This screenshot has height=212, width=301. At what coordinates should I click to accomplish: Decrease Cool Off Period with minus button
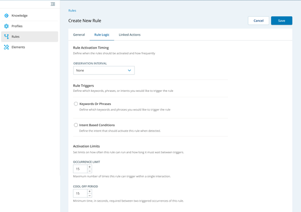tap(90, 196)
